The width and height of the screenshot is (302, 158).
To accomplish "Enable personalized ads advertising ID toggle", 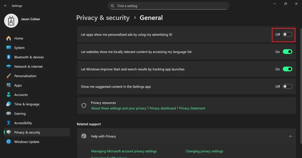I will click(287, 34).
